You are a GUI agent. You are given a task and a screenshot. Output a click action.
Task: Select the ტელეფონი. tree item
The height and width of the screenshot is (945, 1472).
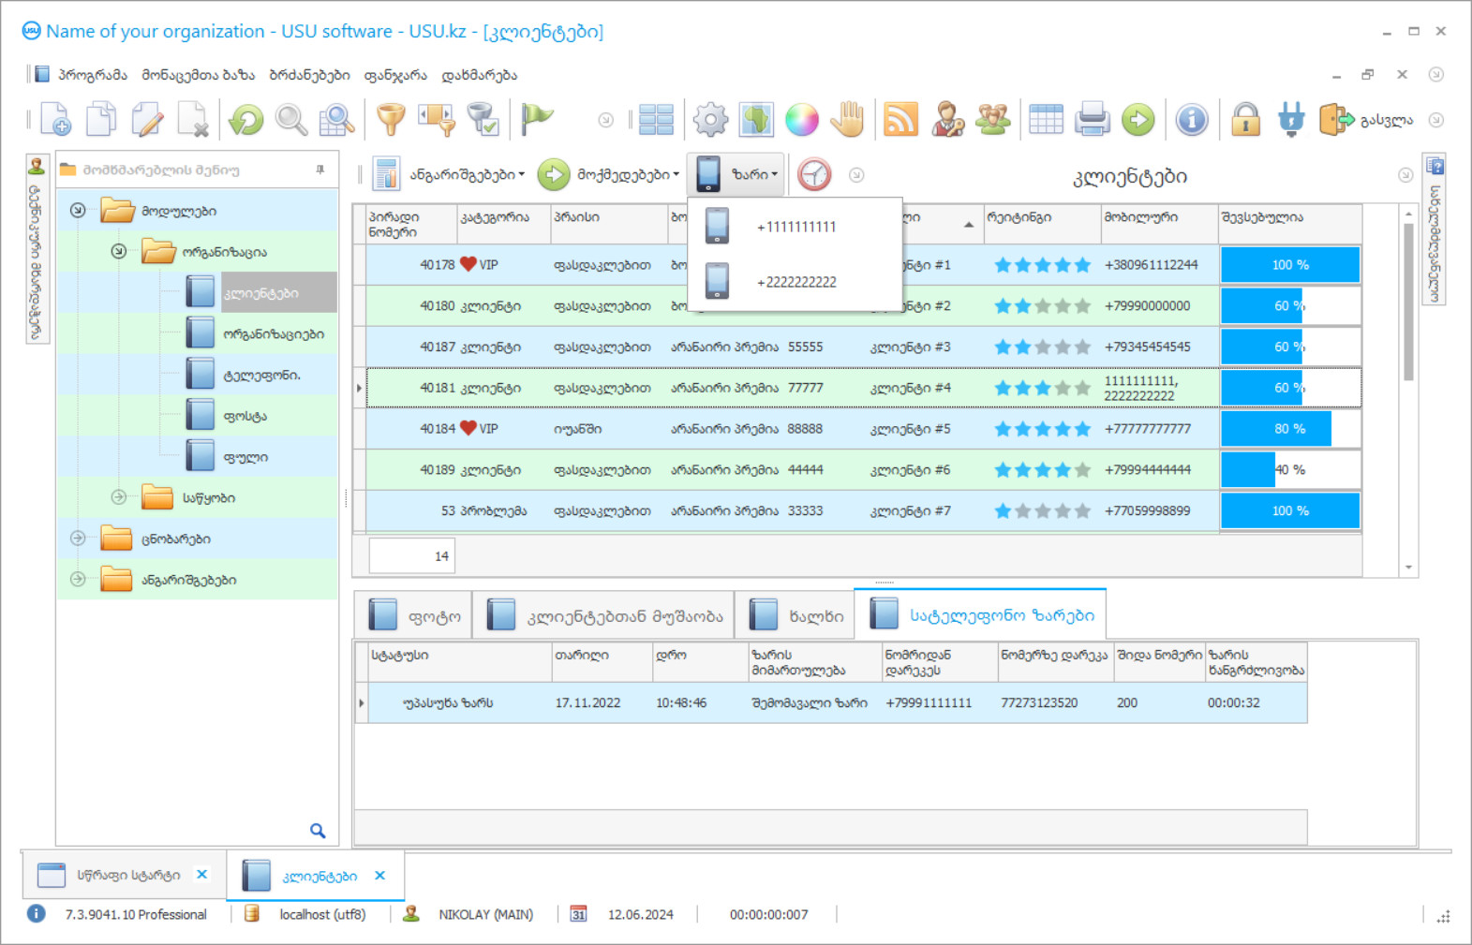click(261, 375)
